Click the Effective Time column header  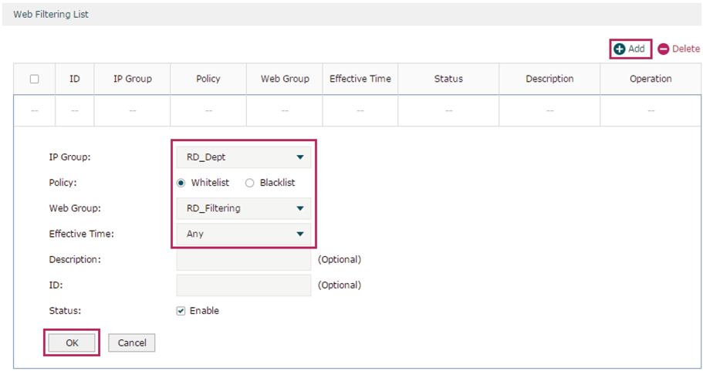tap(360, 79)
